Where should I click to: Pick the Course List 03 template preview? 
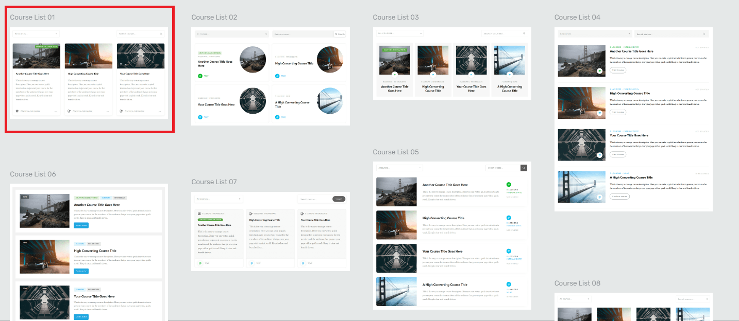[x=452, y=63]
